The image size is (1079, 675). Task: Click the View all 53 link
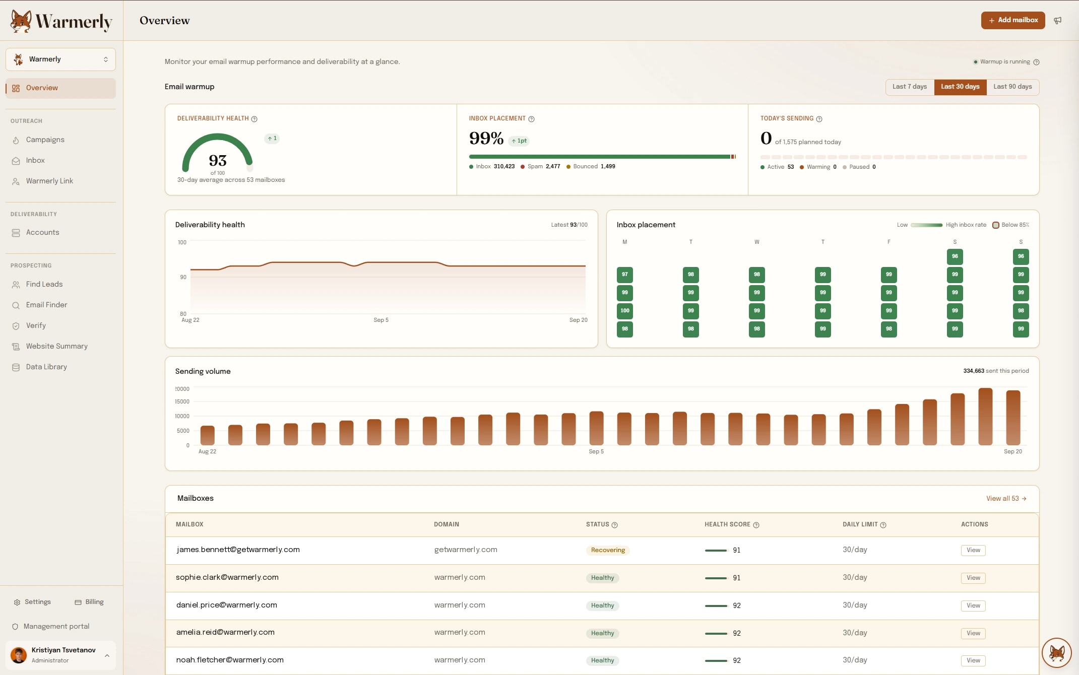tap(1006, 499)
